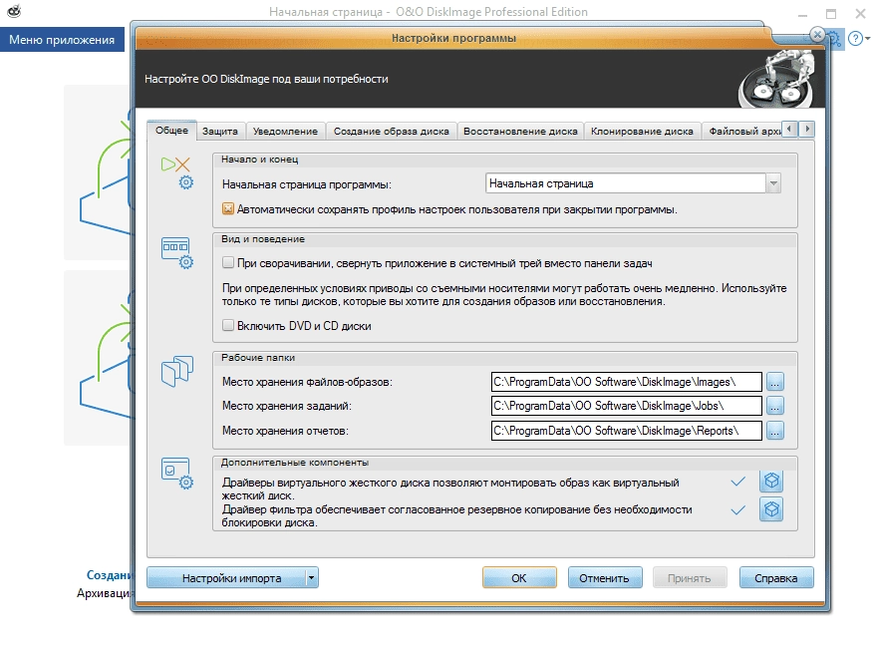Switch to the Общее tab
This screenshot has width=875, height=654.
click(171, 130)
